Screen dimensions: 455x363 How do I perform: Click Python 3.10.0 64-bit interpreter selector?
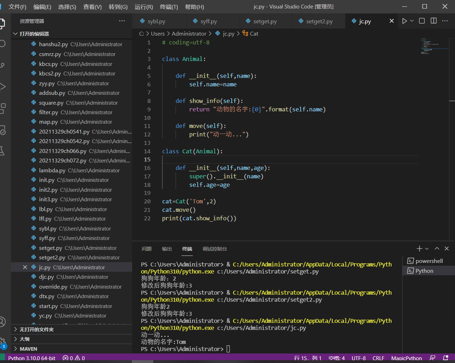point(32,358)
